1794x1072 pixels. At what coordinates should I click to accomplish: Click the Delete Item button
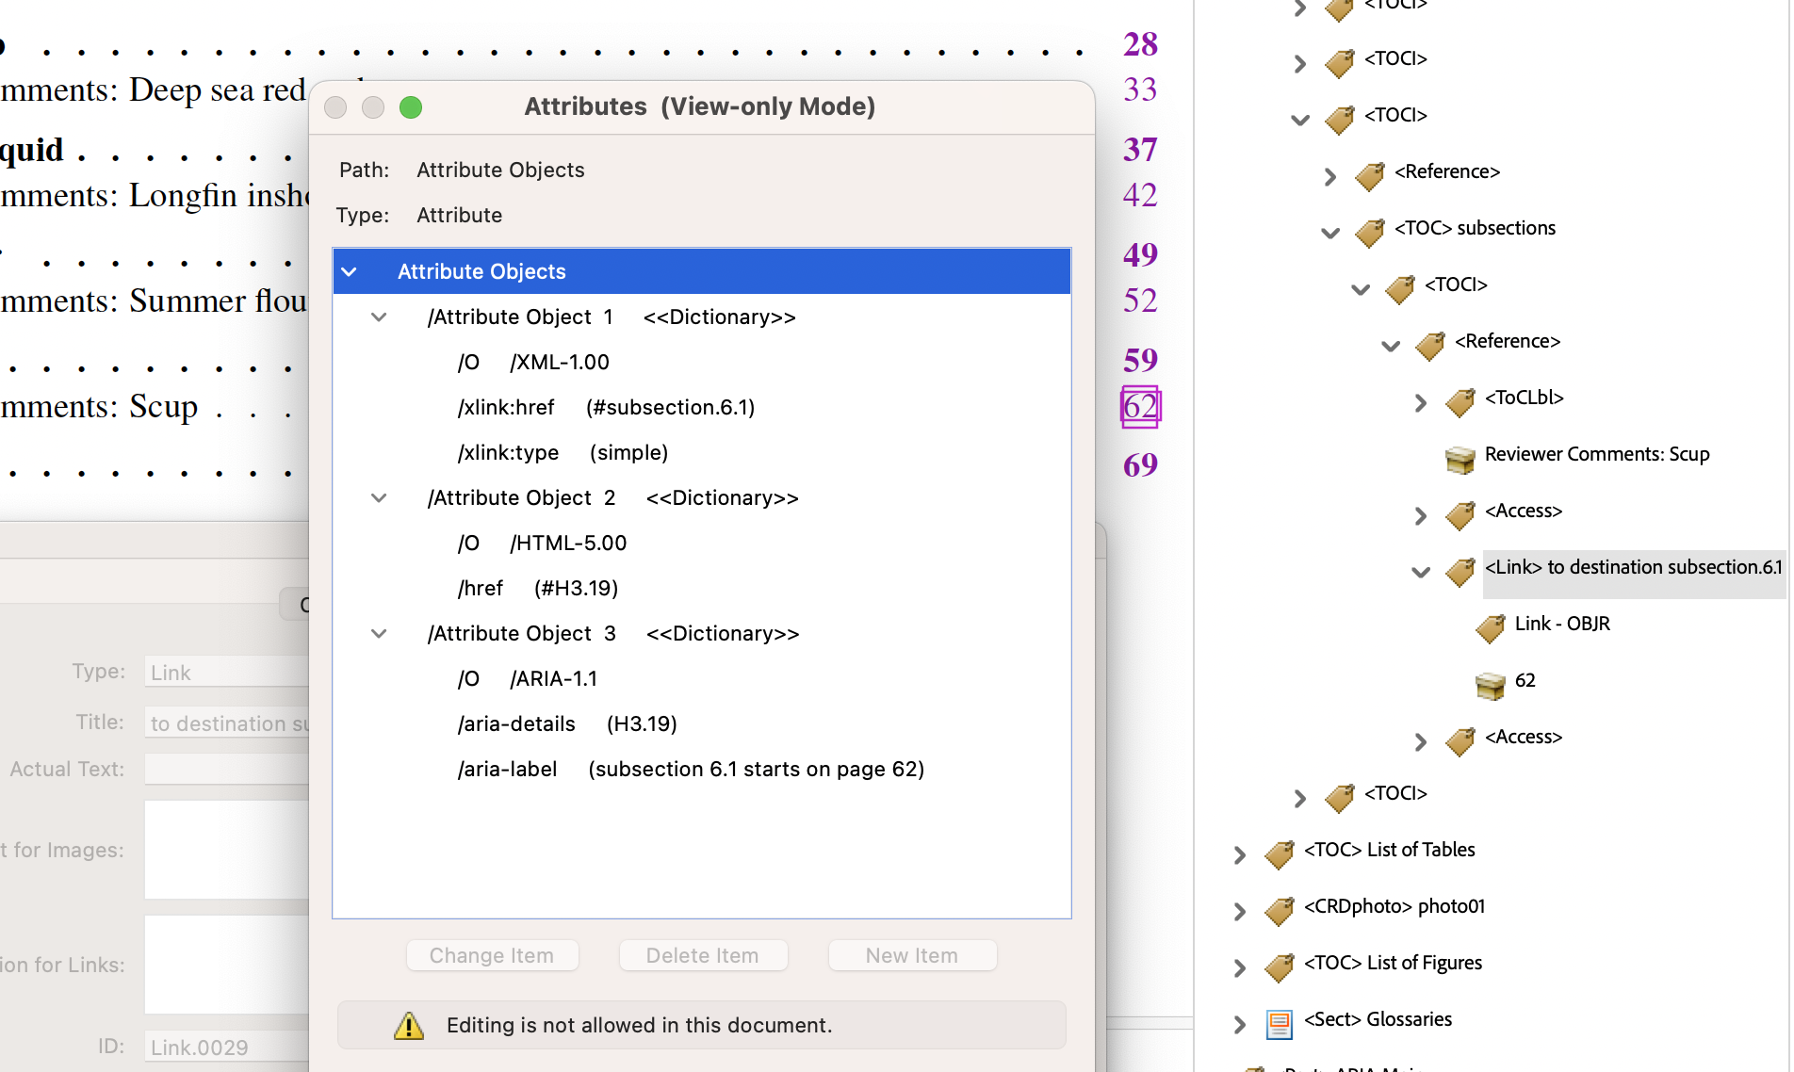point(702,955)
